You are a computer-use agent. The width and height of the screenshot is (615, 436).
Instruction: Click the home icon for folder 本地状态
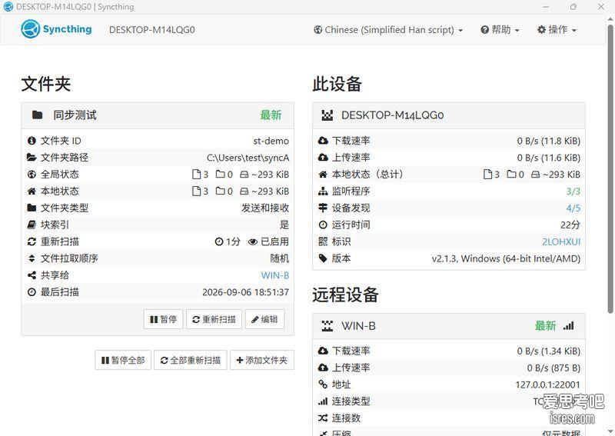pyautogui.click(x=32, y=191)
